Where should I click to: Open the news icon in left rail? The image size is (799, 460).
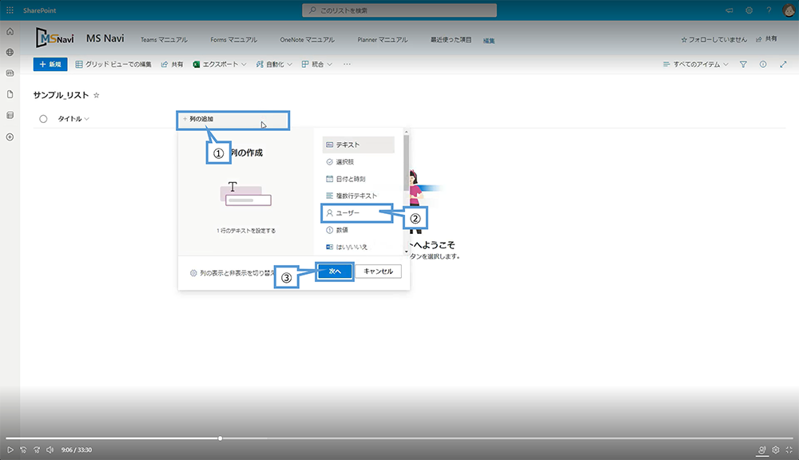10,73
